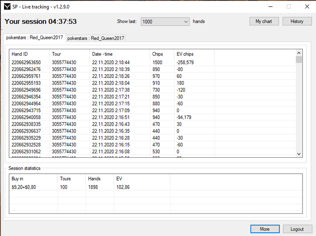Close the Live tracking window
316x236 pixels.
click(307, 7)
